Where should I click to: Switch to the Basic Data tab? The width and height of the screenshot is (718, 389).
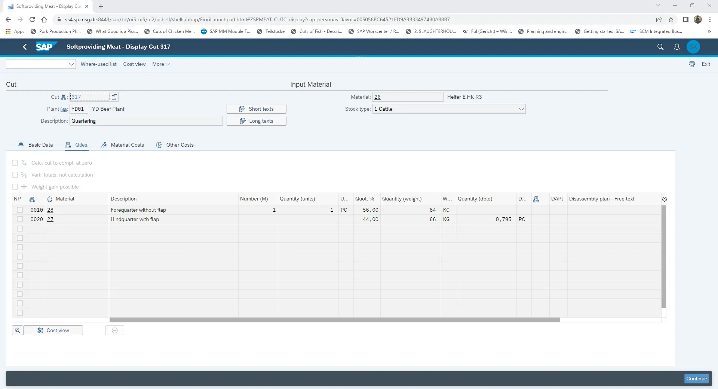pos(36,145)
